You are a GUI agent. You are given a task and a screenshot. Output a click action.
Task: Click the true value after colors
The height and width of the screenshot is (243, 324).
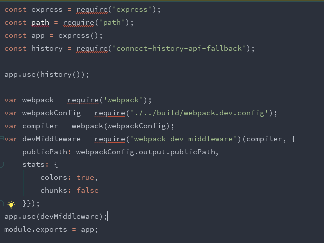(x=85, y=177)
